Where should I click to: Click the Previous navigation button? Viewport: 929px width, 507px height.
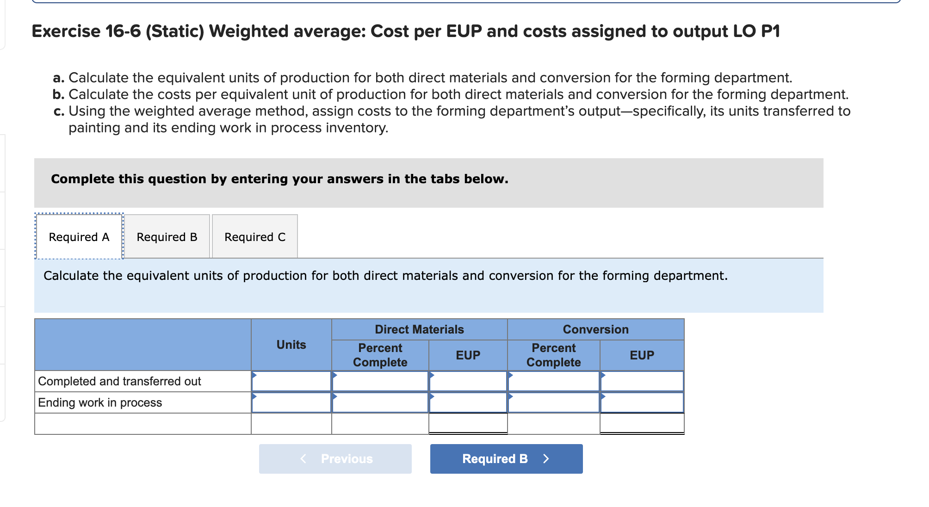click(335, 458)
